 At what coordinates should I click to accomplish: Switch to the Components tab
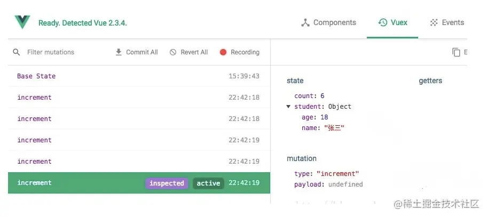[x=334, y=22]
